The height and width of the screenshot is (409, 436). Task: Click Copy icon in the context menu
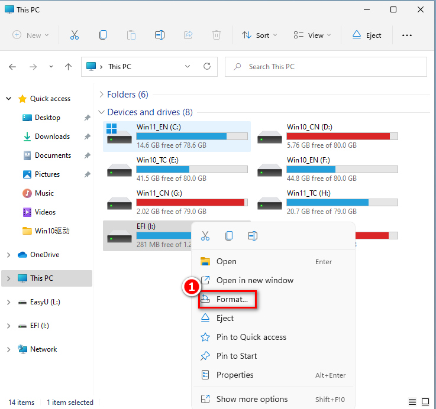coord(229,236)
